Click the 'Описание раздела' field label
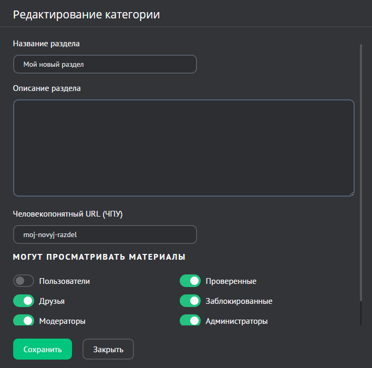The height and width of the screenshot is (368, 372). click(47, 88)
